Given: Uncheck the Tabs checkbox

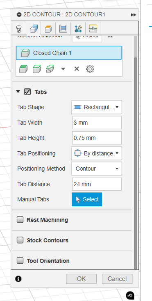Looking at the screenshot, I should [27, 92].
